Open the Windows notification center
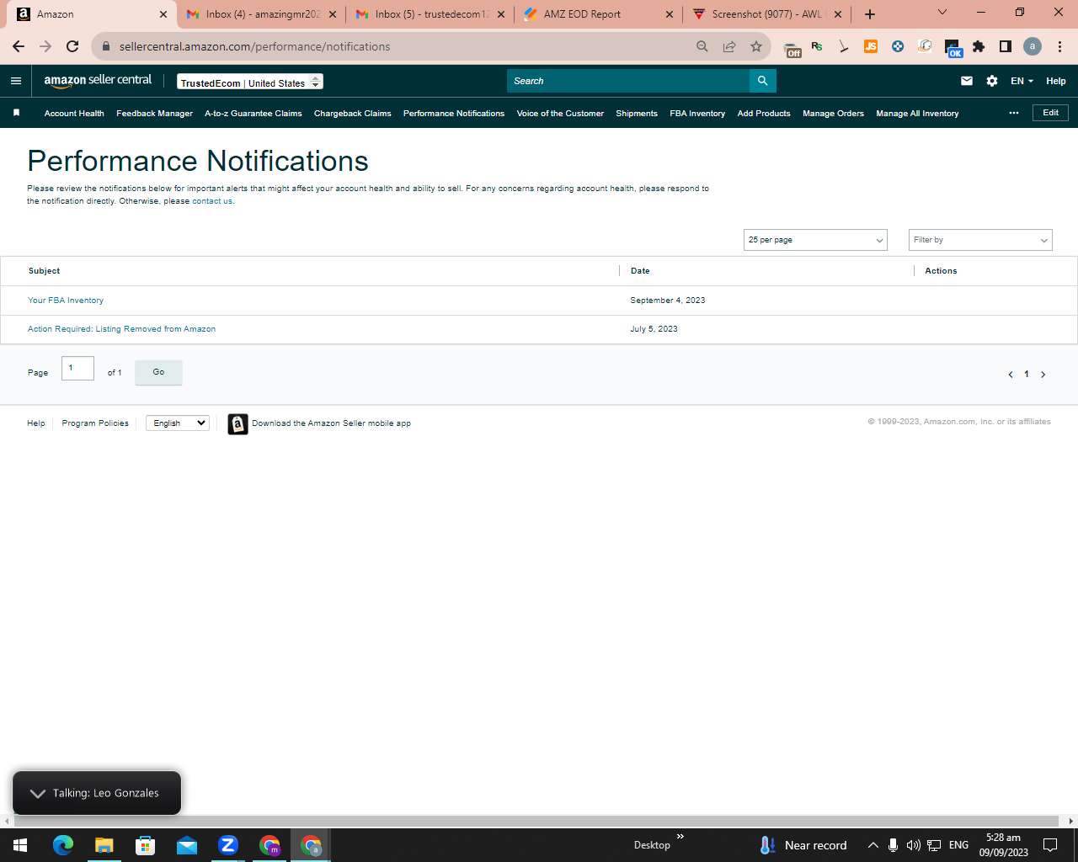Viewport: 1078px width, 862px height. [1050, 845]
